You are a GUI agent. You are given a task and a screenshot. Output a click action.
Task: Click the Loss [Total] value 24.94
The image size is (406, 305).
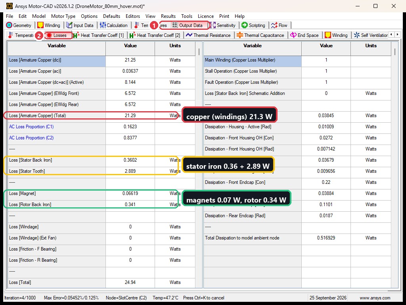click(130, 282)
